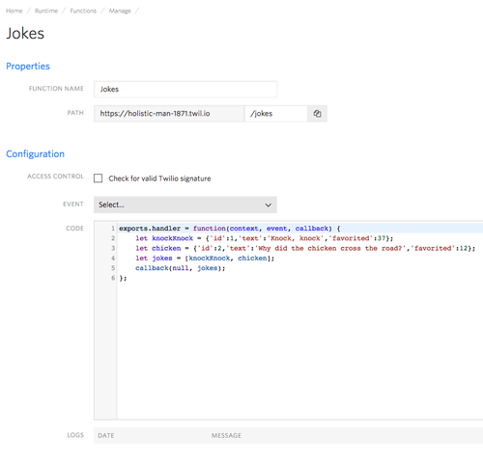Select the Configuration section heading

pyautogui.click(x=35, y=154)
